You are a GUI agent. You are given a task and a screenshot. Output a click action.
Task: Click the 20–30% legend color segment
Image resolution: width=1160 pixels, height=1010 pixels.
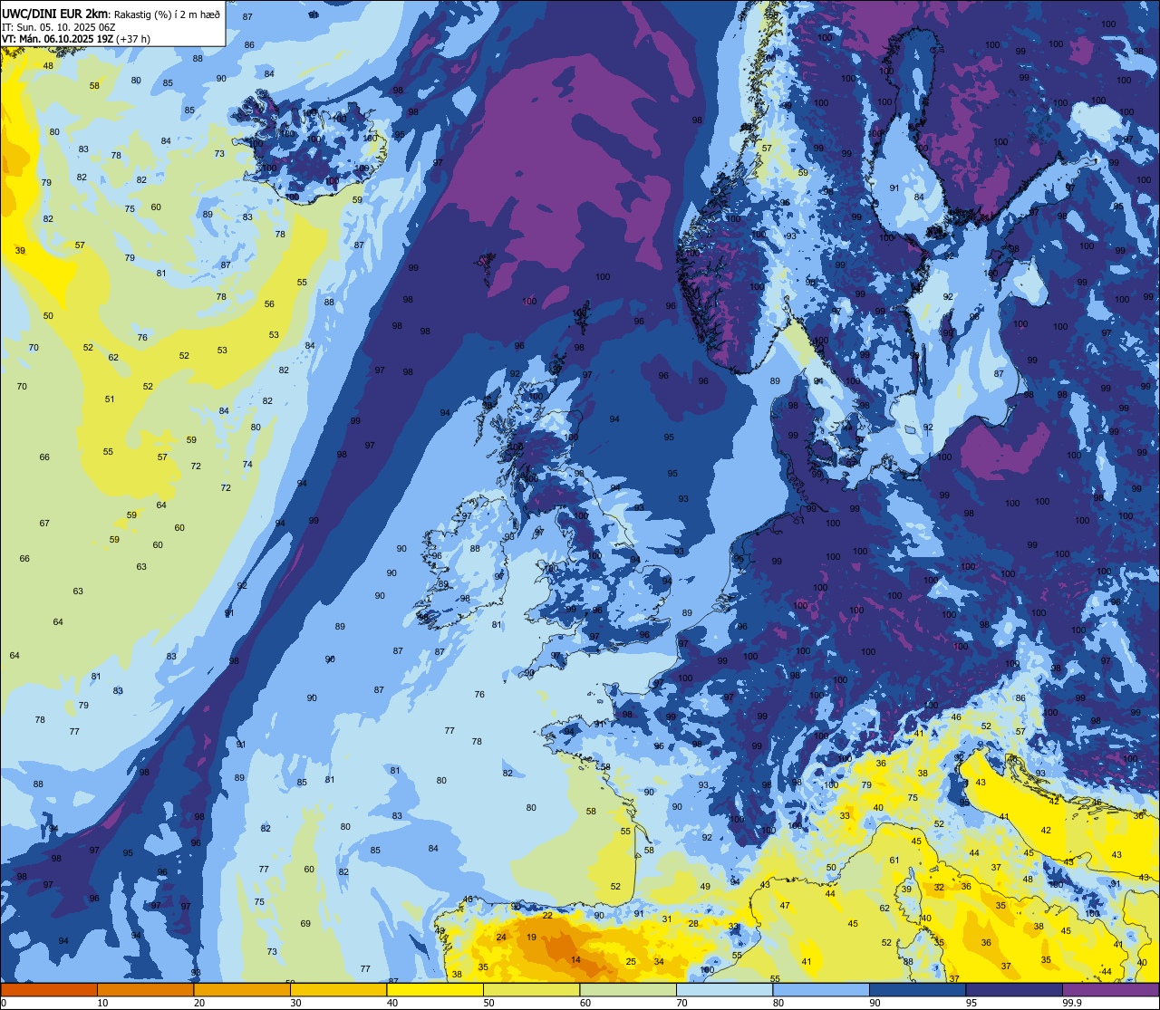pyautogui.click(x=242, y=989)
